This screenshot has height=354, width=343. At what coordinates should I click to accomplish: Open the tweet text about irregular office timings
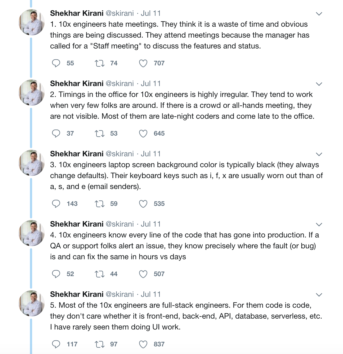pyautogui.click(x=182, y=105)
